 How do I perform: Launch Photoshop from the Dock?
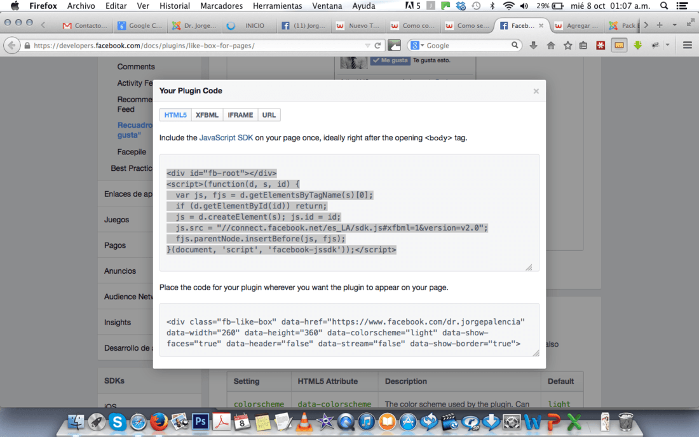coord(201,421)
